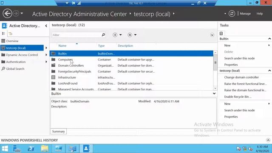Screen dimensions: 272x153
Task: Select the ForeignSecurityPrincipals row
Action: tap(131, 71)
